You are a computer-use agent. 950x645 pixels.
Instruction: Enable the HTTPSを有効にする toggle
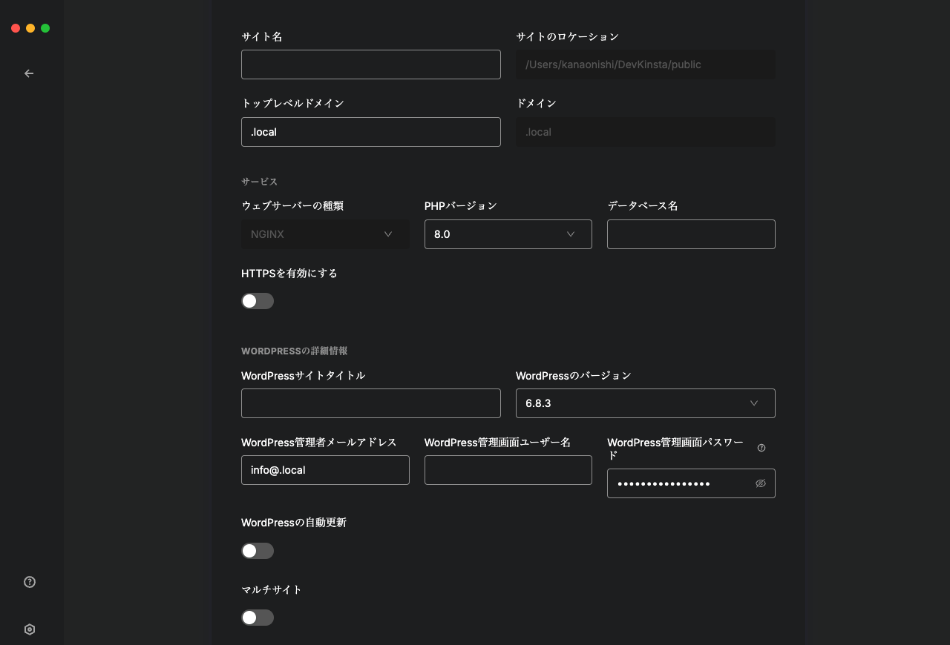258,301
